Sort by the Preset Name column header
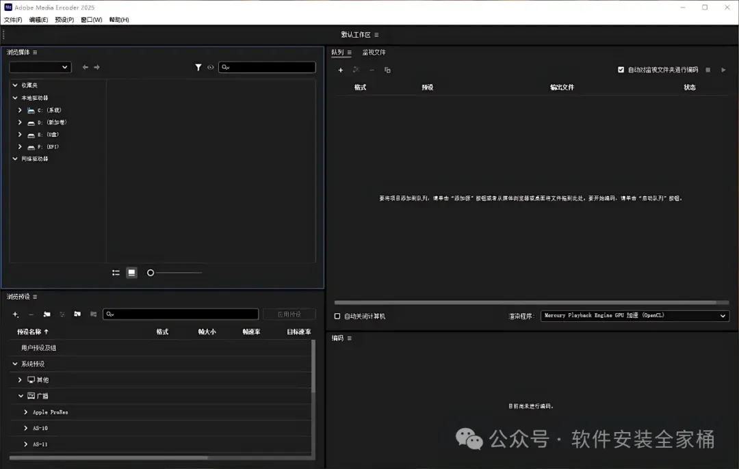 (33, 332)
